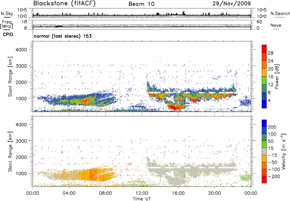This screenshot has width=290, height=201.
Task: Click the '18' frequency axis value
Action: coord(24,22)
